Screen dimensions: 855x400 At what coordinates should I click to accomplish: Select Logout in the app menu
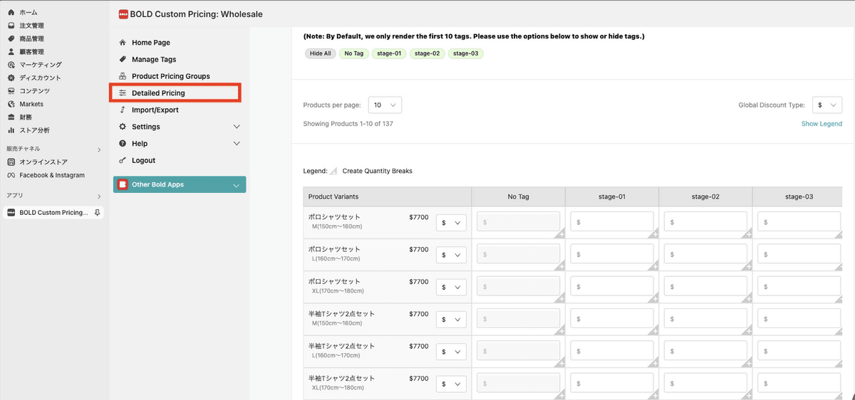(x=143, y=161)
